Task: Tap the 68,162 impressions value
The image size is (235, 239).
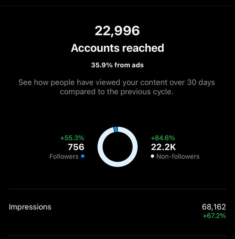Action: (214, 207)
